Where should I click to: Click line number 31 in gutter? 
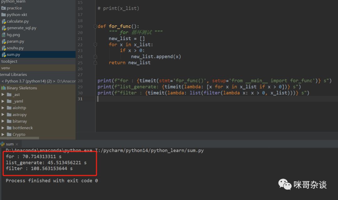pos(80,99)
